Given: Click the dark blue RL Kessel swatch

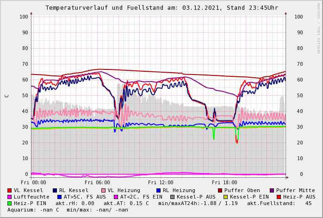Looking at the screenshot, I should point(55,190).
